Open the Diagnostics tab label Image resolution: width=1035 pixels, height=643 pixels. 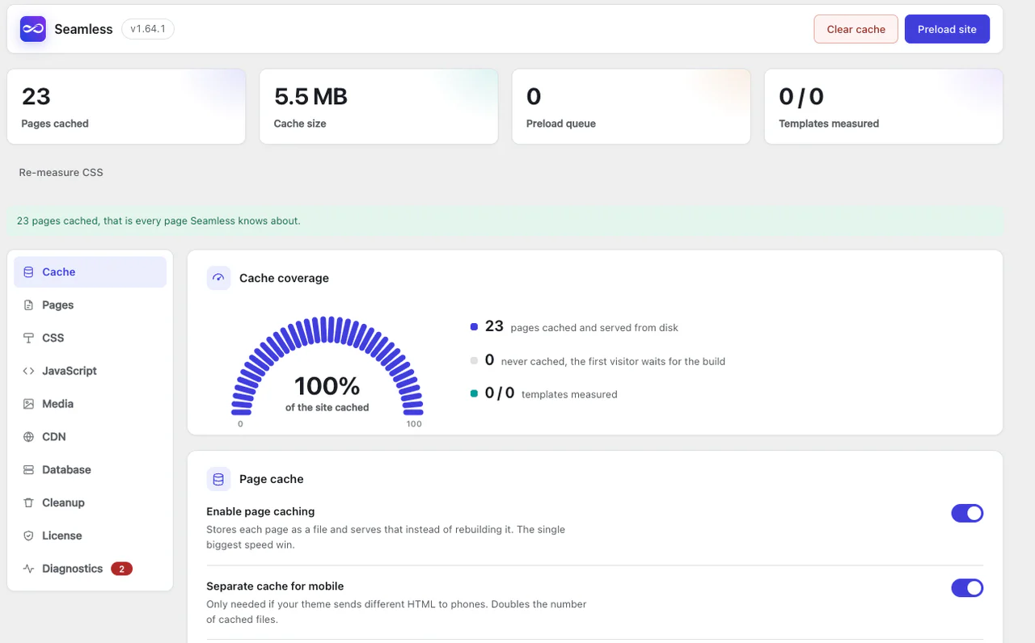72,569
